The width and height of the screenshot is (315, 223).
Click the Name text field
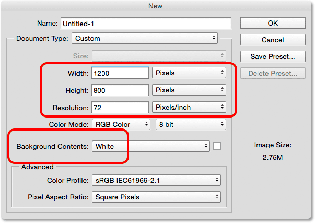(146, 24)
